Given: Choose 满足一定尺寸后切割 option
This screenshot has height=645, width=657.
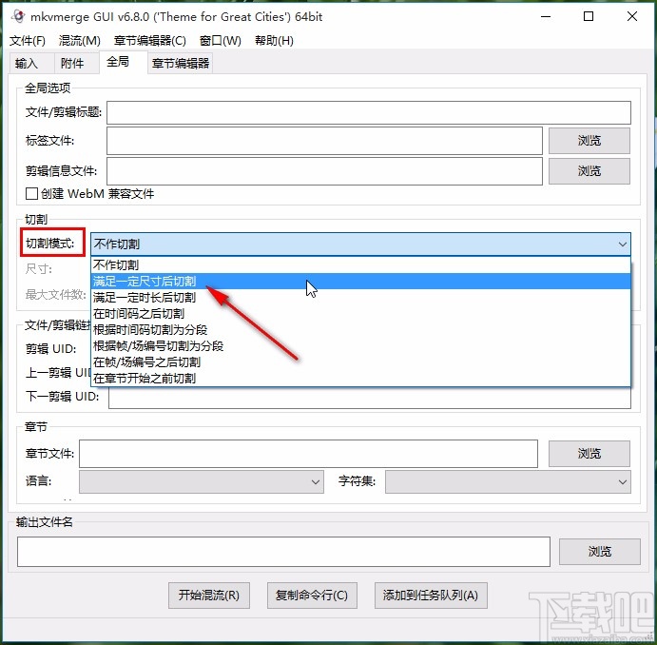Looking at the screenshot, I should [360, 282].
